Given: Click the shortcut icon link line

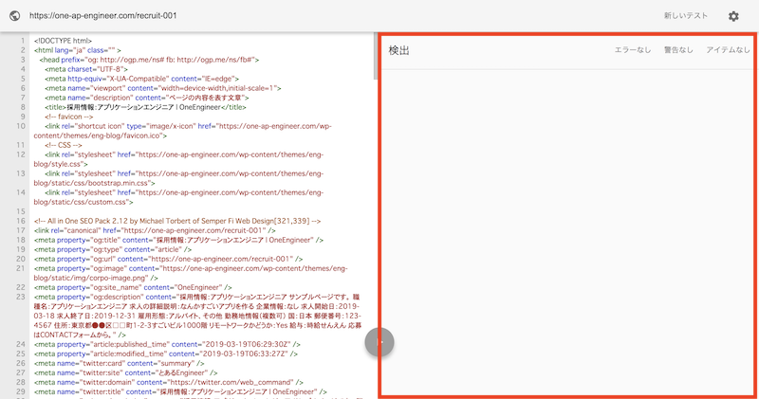Looking at the screenshot, I should [x=183, y=131].
